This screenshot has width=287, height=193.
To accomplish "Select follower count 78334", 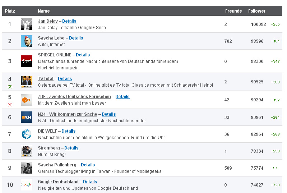I will click(x=257, y=151).
